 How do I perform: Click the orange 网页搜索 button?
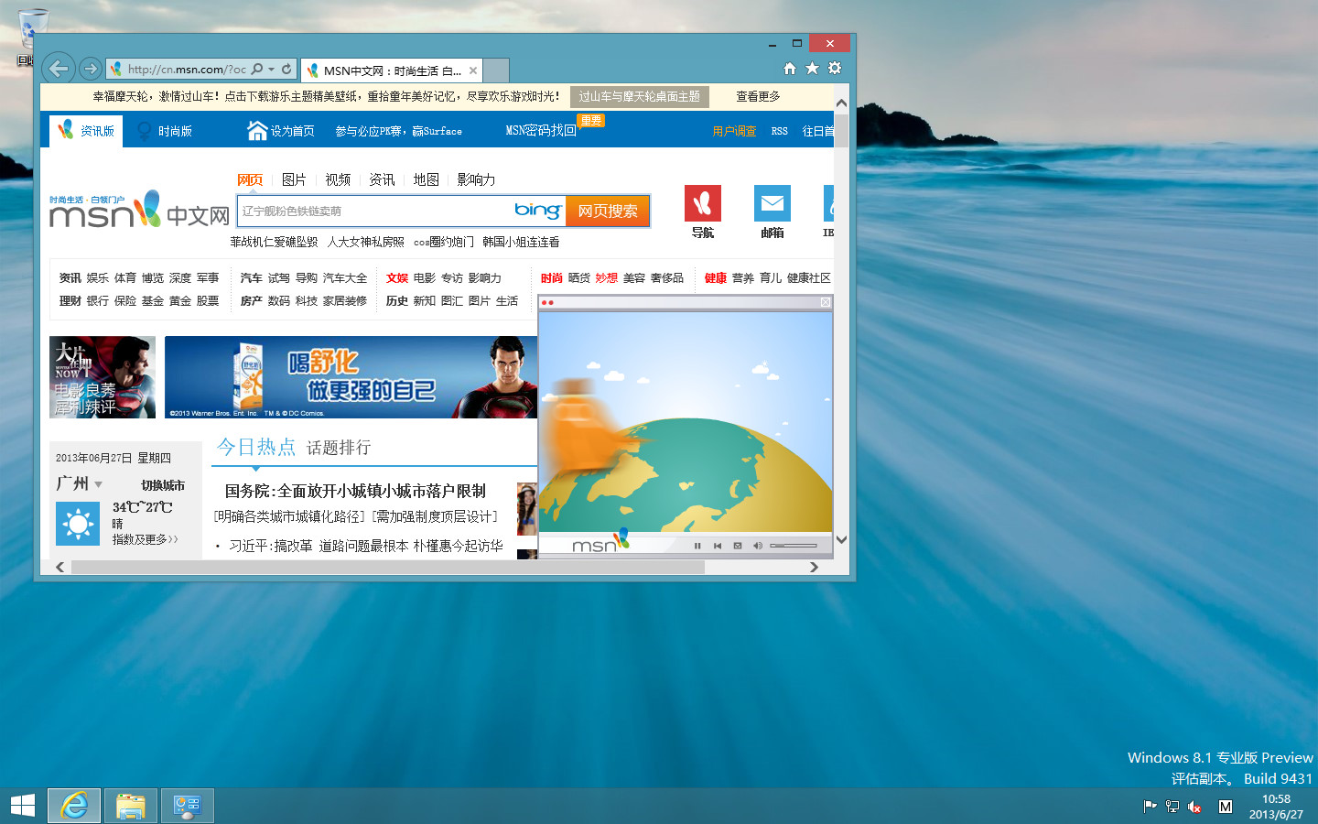(x=608, y=211)
